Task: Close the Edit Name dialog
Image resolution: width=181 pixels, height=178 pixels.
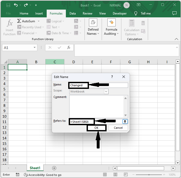Action: [124, 77]
